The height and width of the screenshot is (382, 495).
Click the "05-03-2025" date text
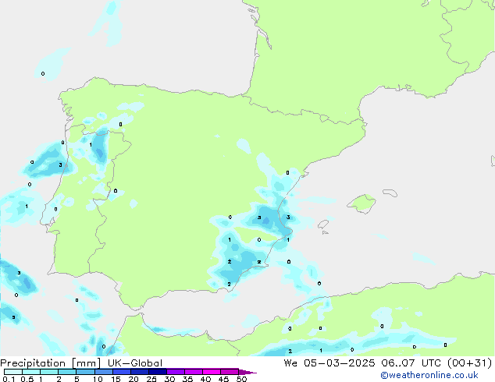[340, 363]
